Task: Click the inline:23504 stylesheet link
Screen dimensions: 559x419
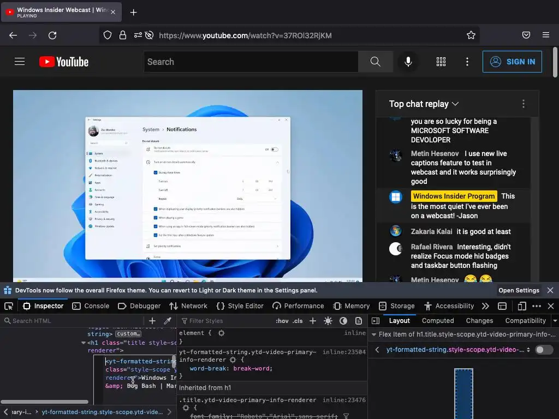Action: (x=344, y=352)
